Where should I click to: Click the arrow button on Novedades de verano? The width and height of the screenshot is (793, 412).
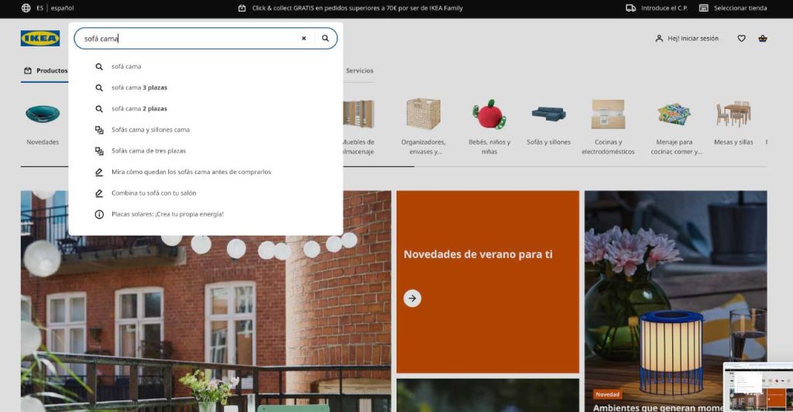(x=412, y=298)
